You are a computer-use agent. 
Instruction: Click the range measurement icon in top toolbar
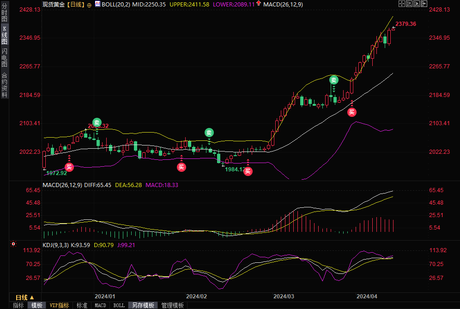tap(409, 4)
